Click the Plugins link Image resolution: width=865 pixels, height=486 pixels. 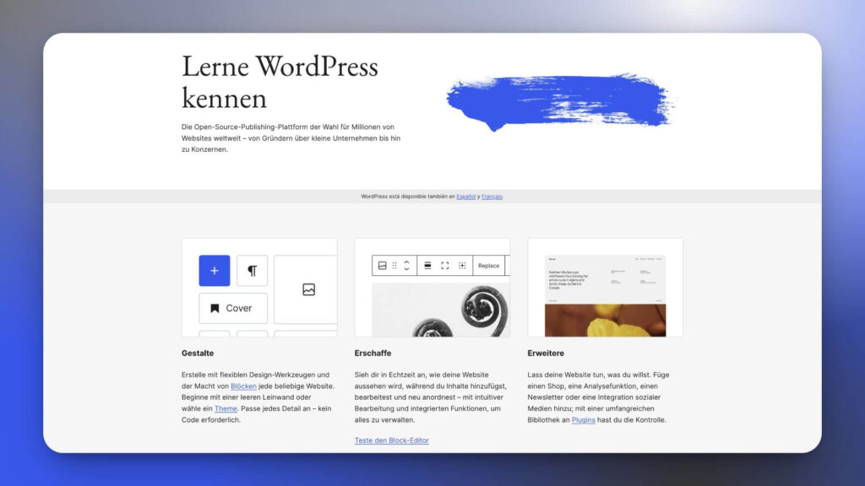583,420
